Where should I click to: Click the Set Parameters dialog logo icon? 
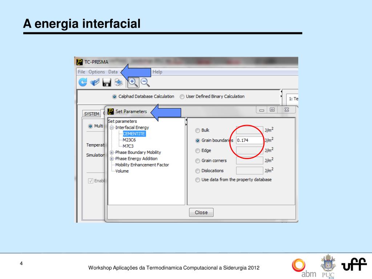(x=110, y=111)
